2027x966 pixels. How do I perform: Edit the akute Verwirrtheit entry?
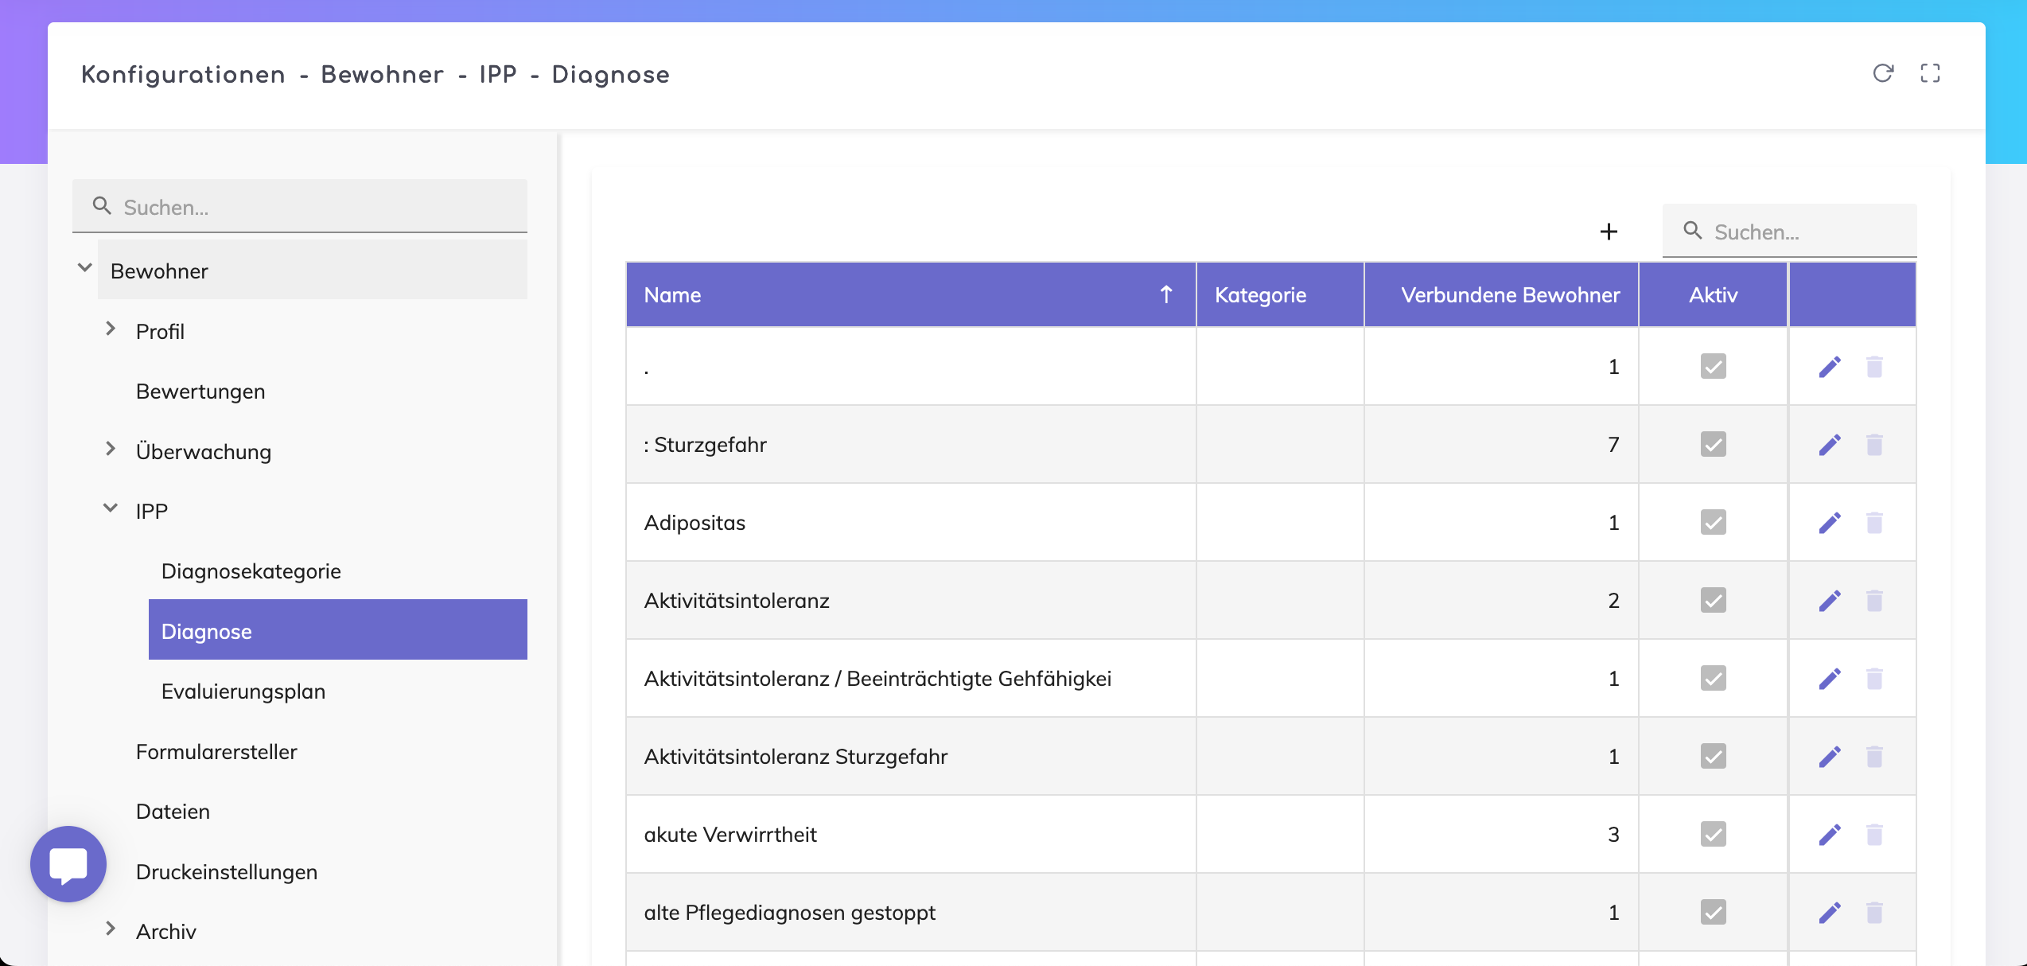pos(1830,835)
